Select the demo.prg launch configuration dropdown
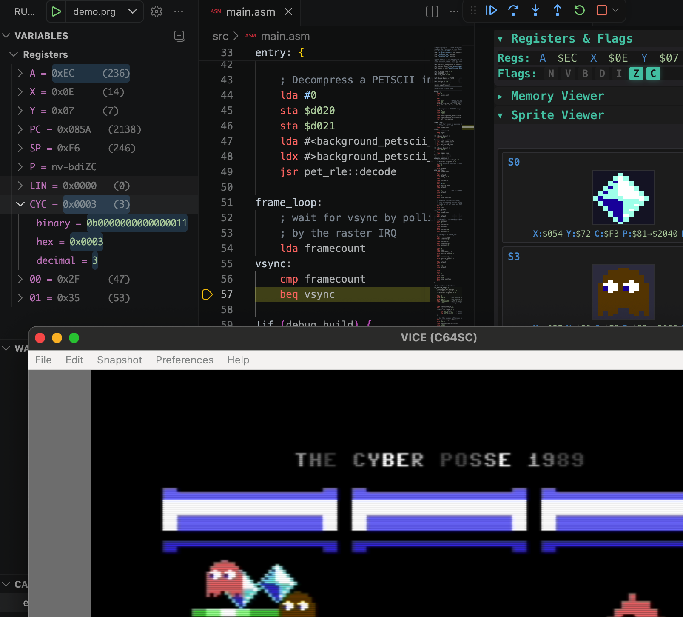Image resolution: width=683 pixels, height=617 pixels. (105, 11)
